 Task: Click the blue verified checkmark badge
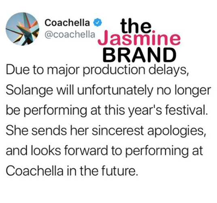coord(98,23)
